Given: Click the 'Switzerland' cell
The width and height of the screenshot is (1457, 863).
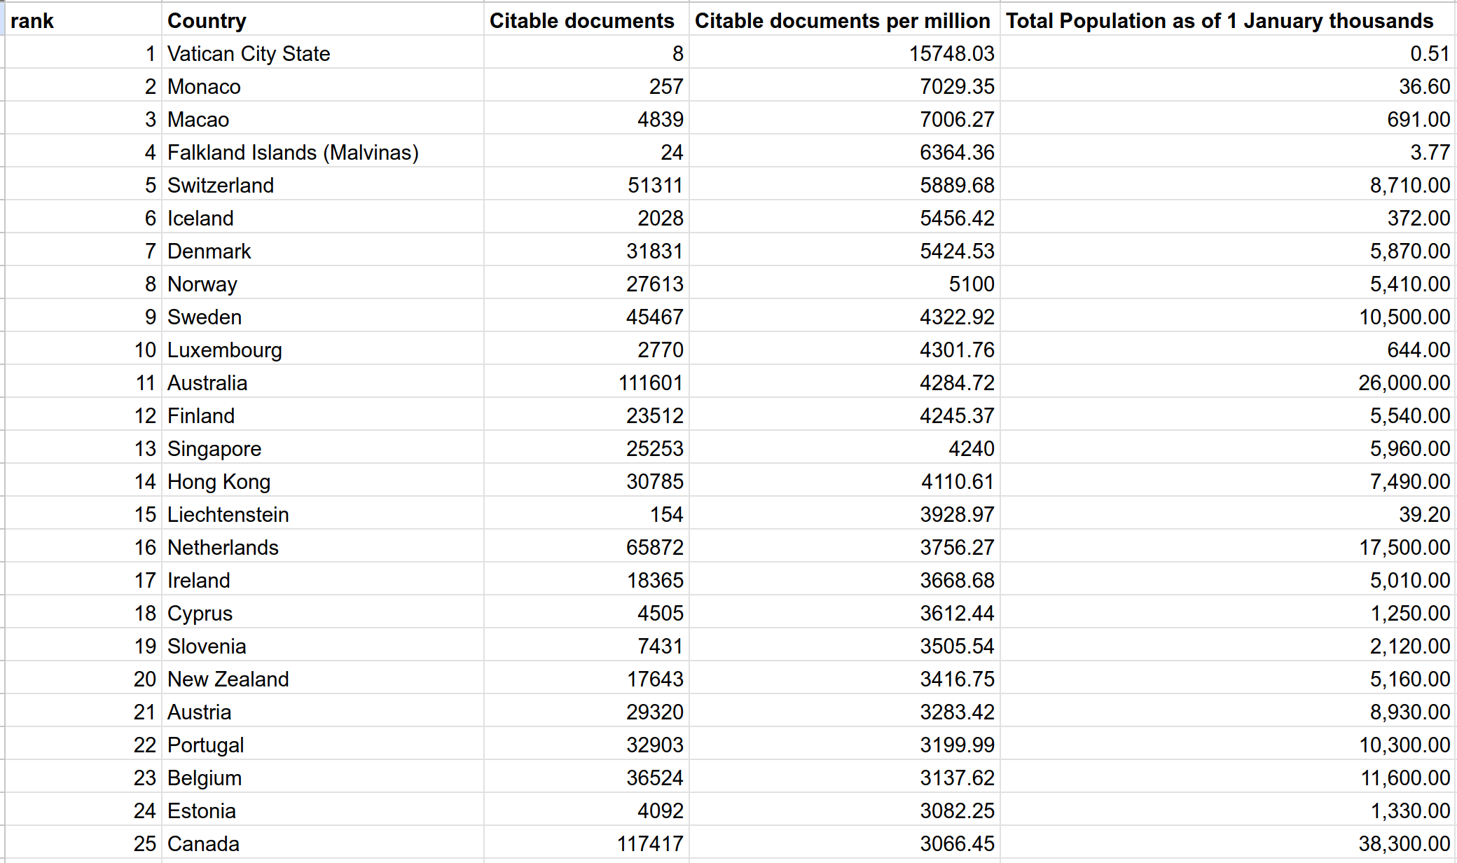Looking at the screenshot, I should tap(322, 184).
